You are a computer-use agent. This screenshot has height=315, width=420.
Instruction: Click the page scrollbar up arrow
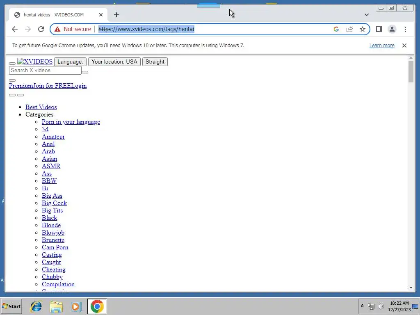pos(411,58)
